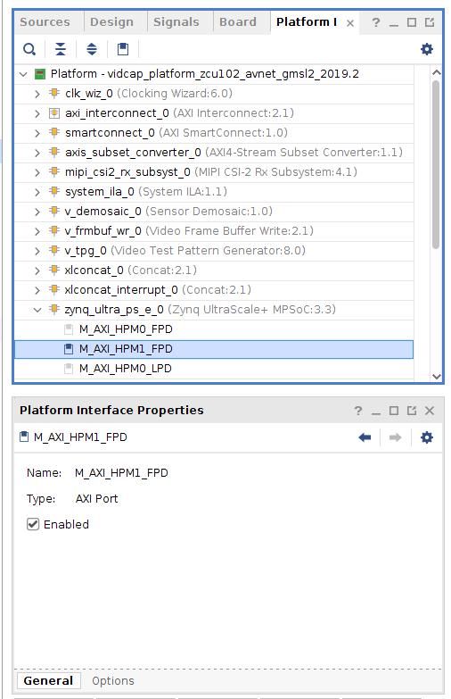Switch to the Sources tab
451x699 pixels.
point(45,21)
